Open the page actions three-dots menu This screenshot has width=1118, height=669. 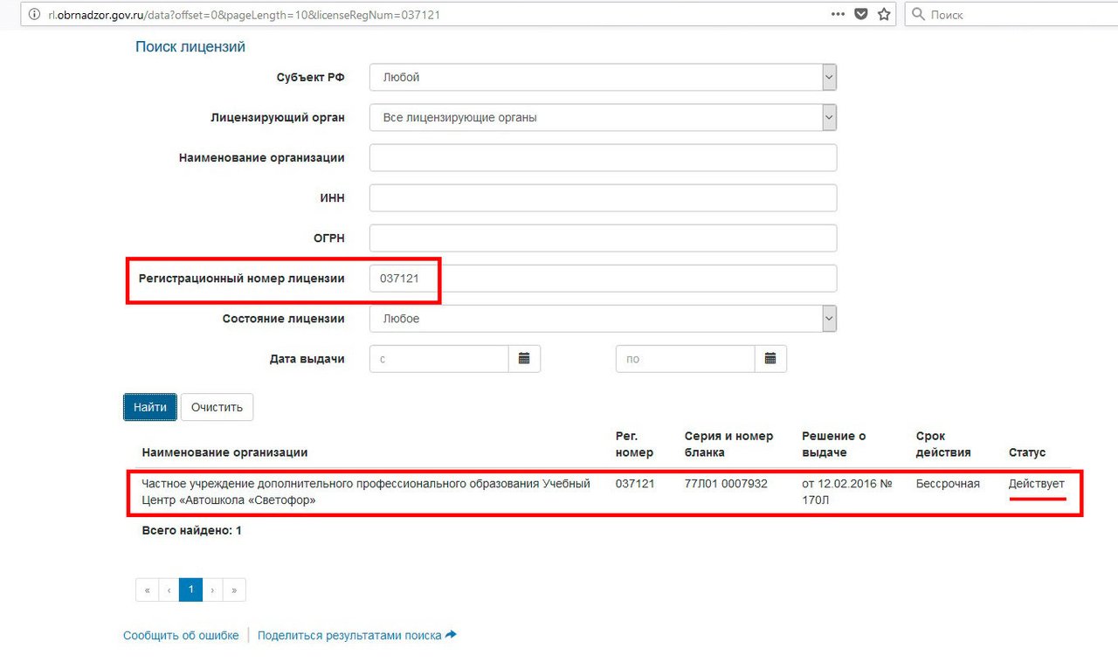click(838, 15)
